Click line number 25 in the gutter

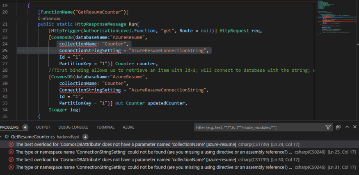click(5, 50)
